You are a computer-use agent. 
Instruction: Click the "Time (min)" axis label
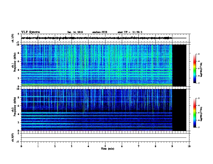[x=108, y=149]
